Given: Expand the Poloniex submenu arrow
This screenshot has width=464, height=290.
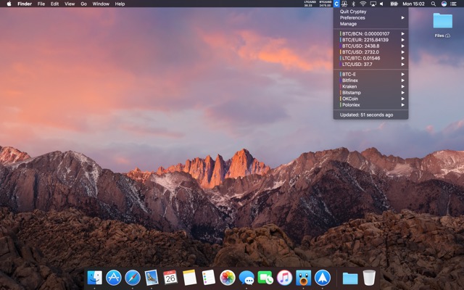Looking at the screenshot, I should click(x=402, y=104).
